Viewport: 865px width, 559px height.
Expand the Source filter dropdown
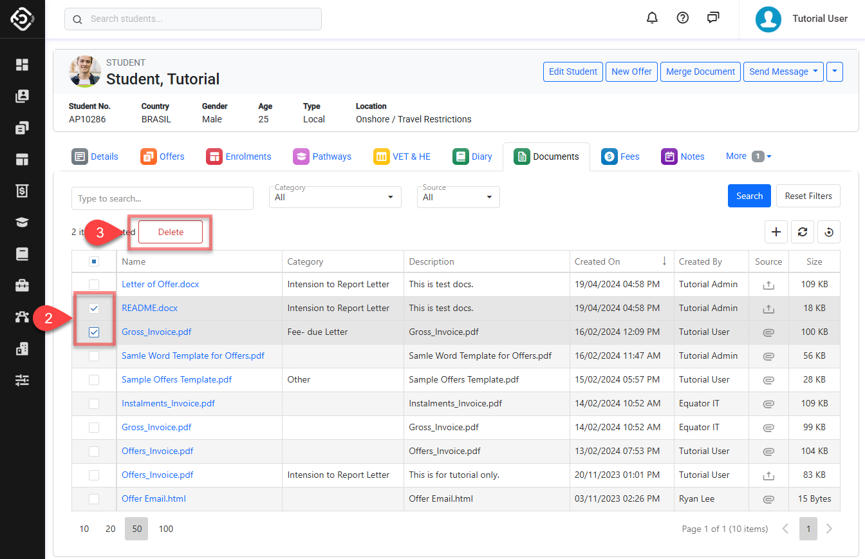pyautogui.click(x=458, y=197)
